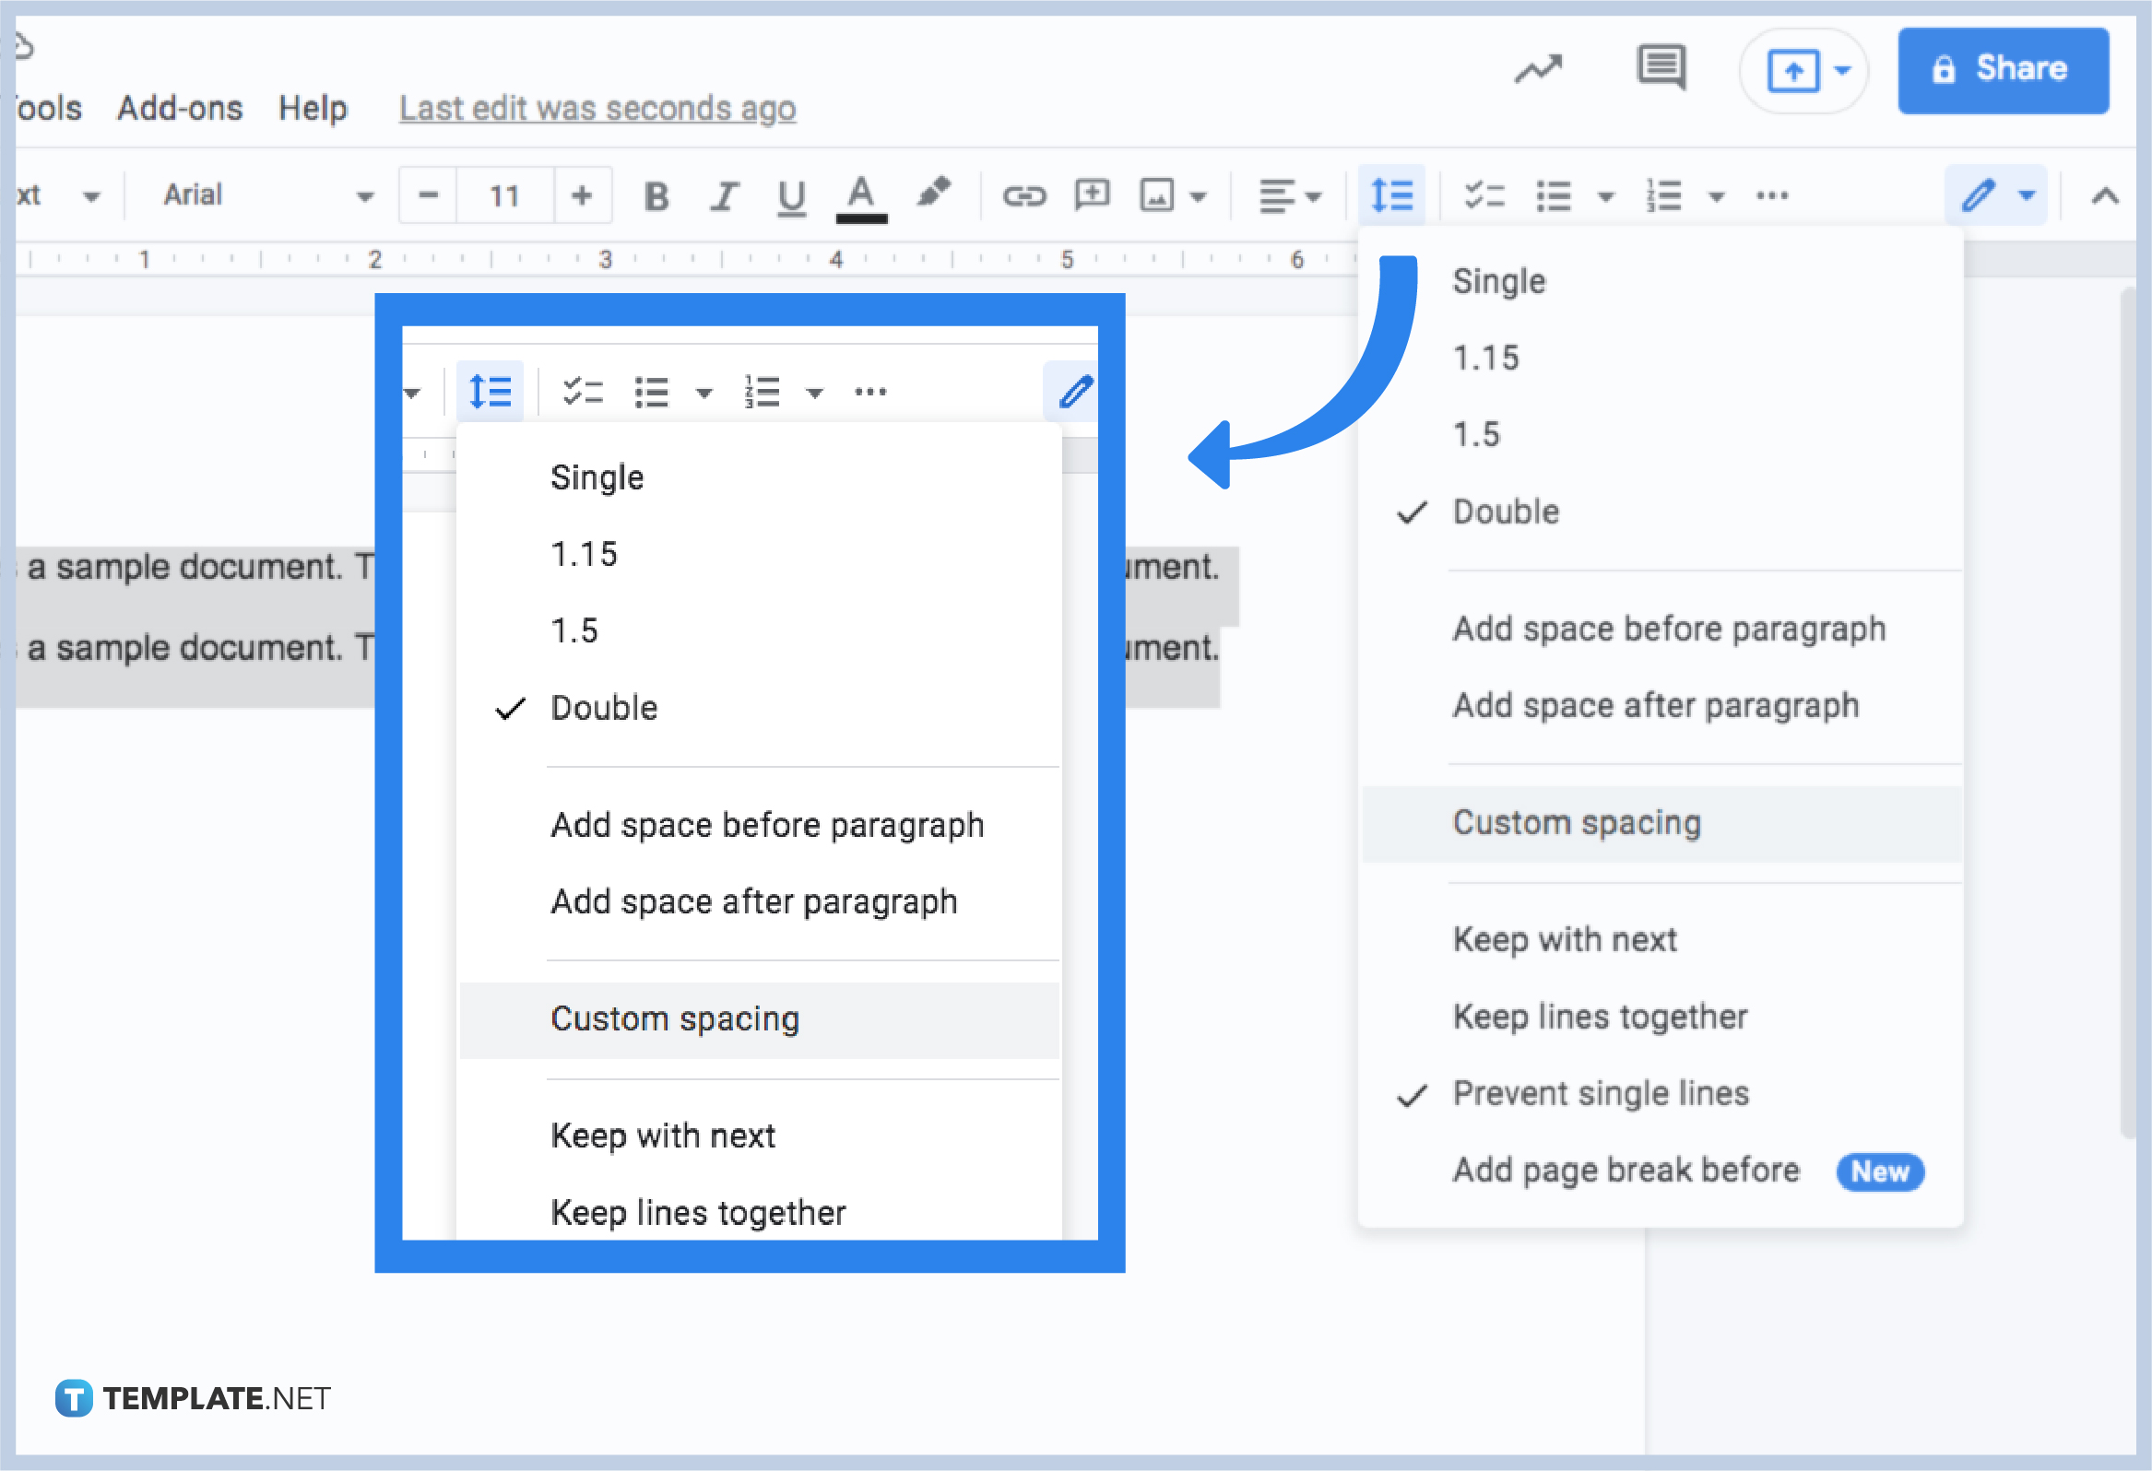Toggle bold formatting on selected text

653,196
